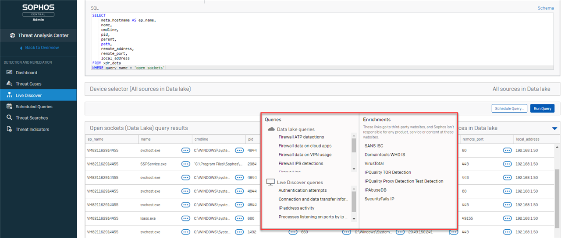Open the ellipsis menu beside pid 1492

click(293, 232)
